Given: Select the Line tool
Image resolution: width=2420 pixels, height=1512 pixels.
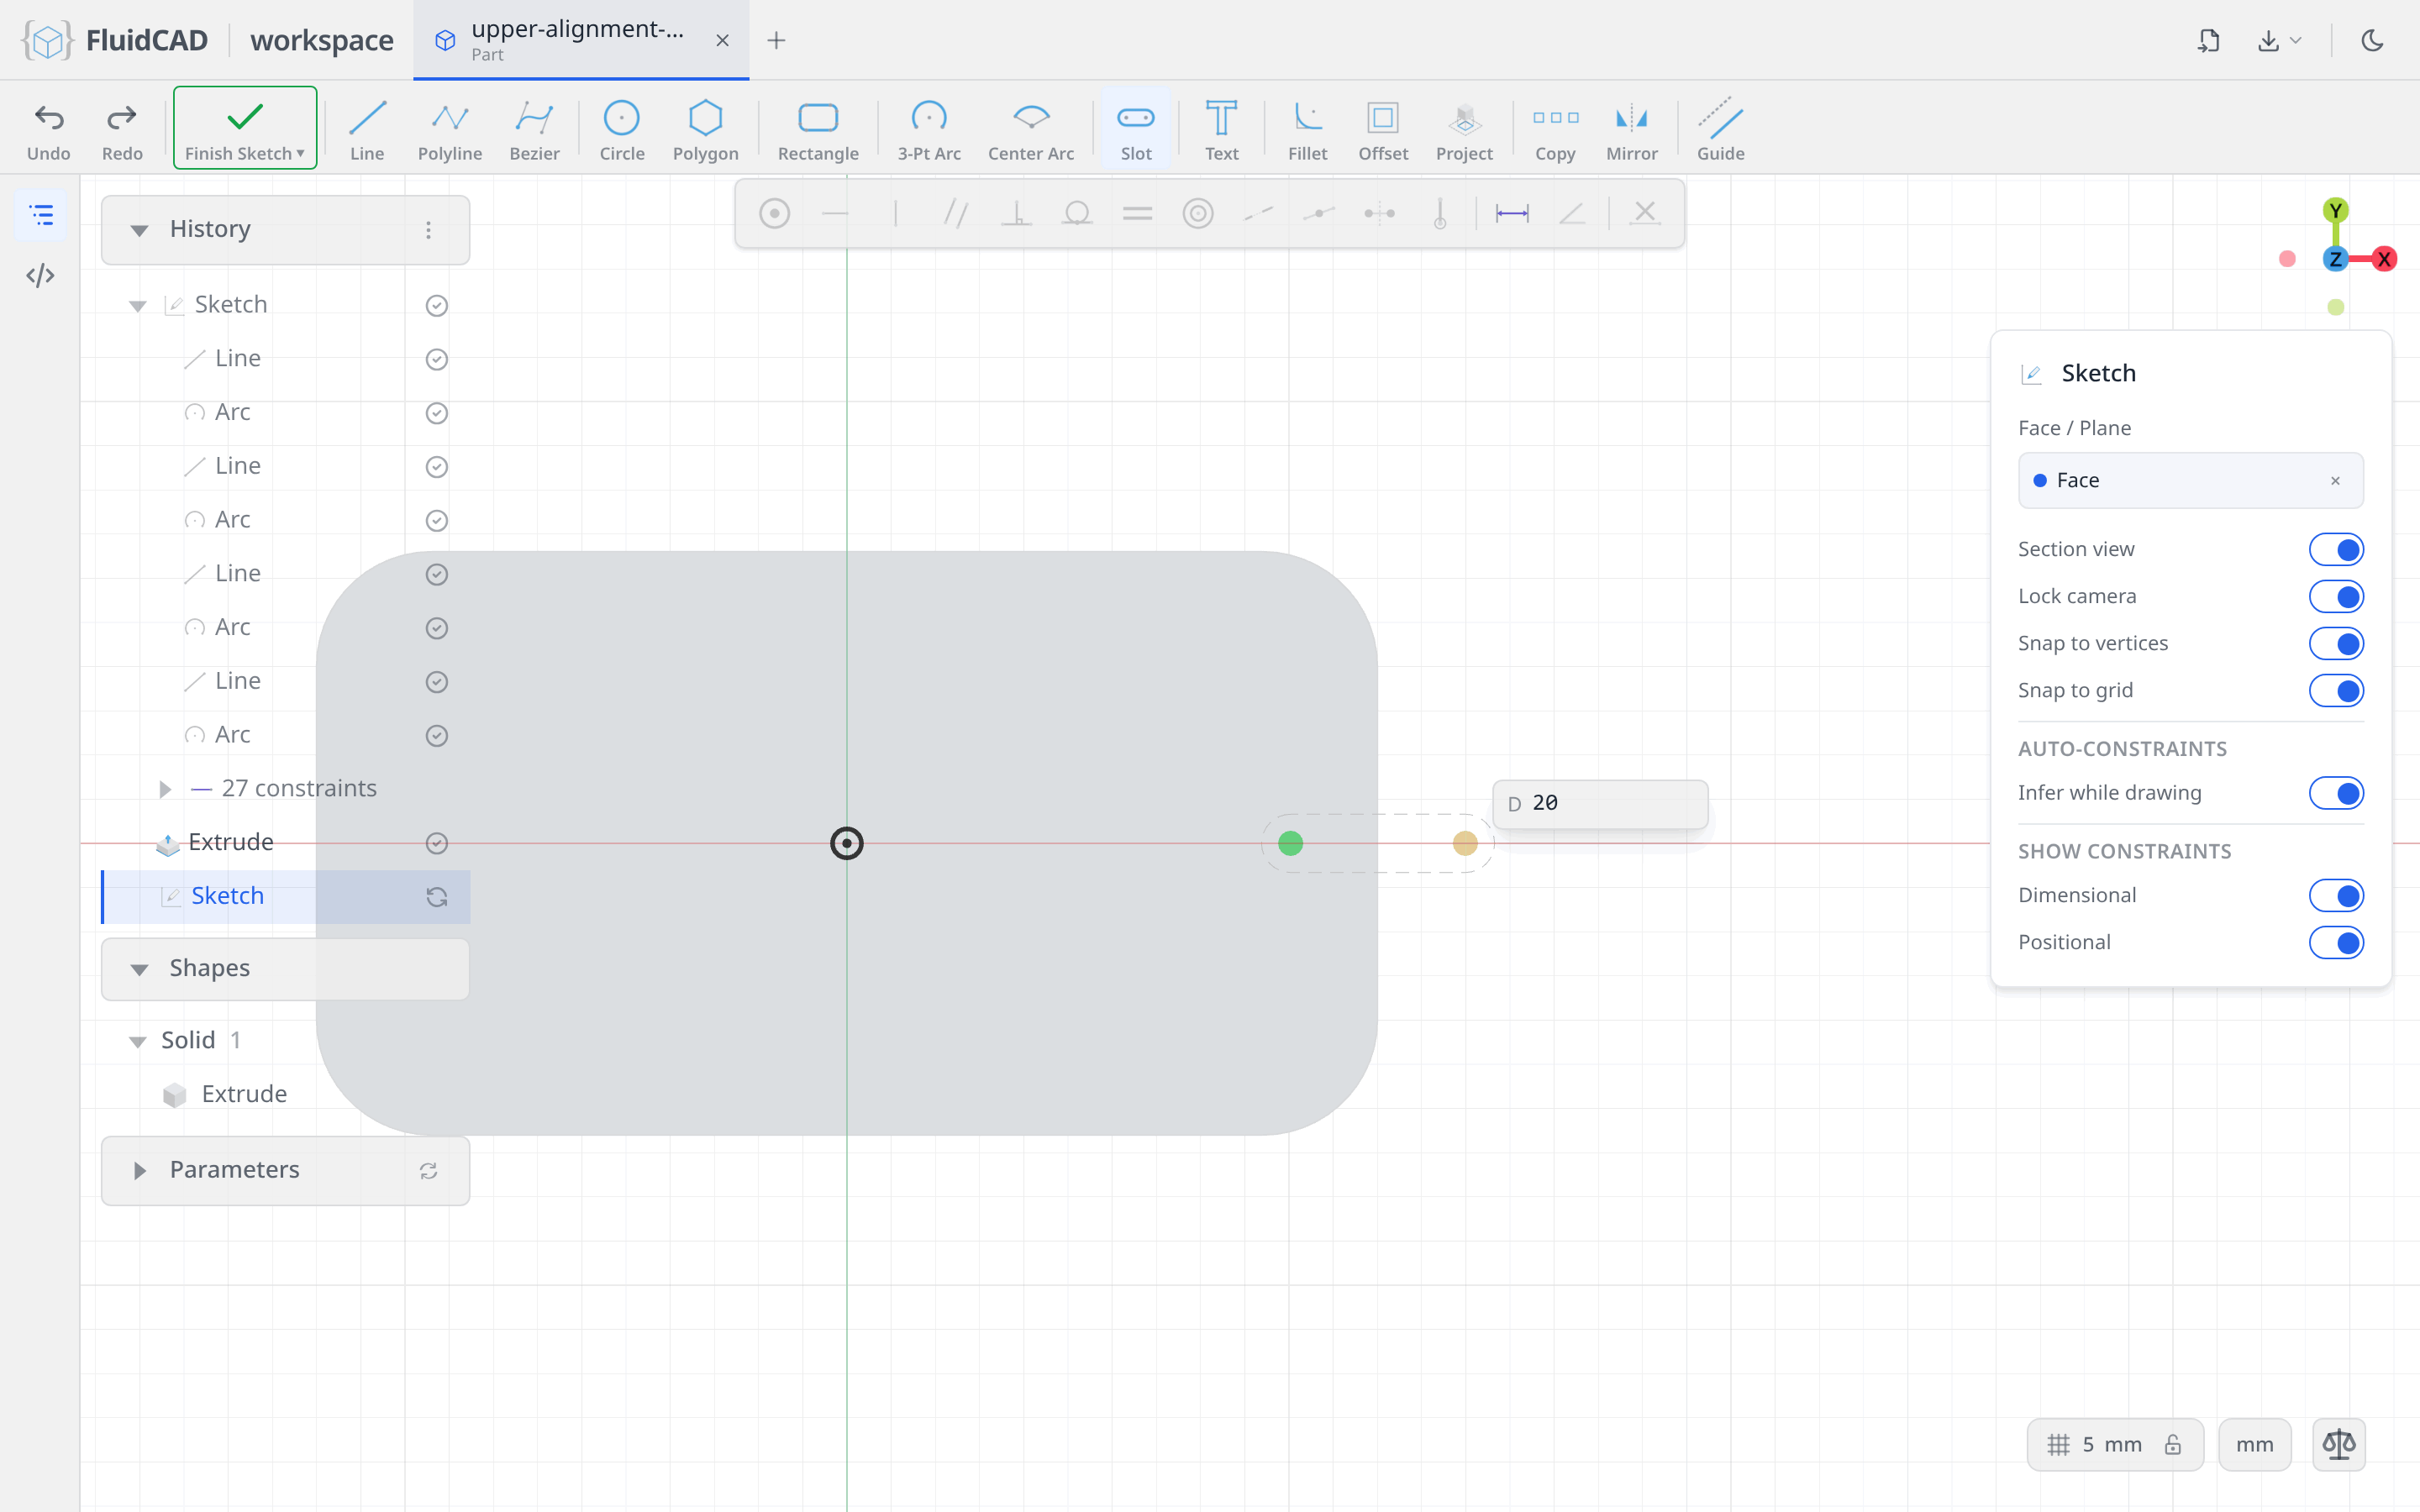Looking at the screenshot, I should [x=367, y=130].
